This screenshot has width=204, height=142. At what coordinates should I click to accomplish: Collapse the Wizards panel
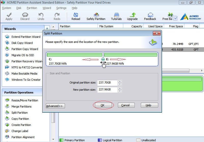click(47, 28)
